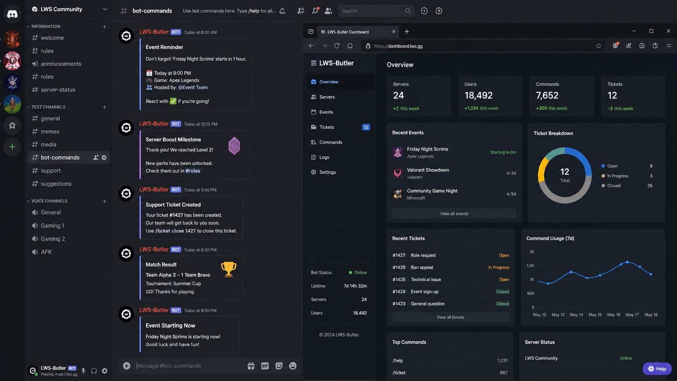Select the LWS-Butler Dashboard browser tab
Viewport: 677px width, 381px height.
(358, 32)
